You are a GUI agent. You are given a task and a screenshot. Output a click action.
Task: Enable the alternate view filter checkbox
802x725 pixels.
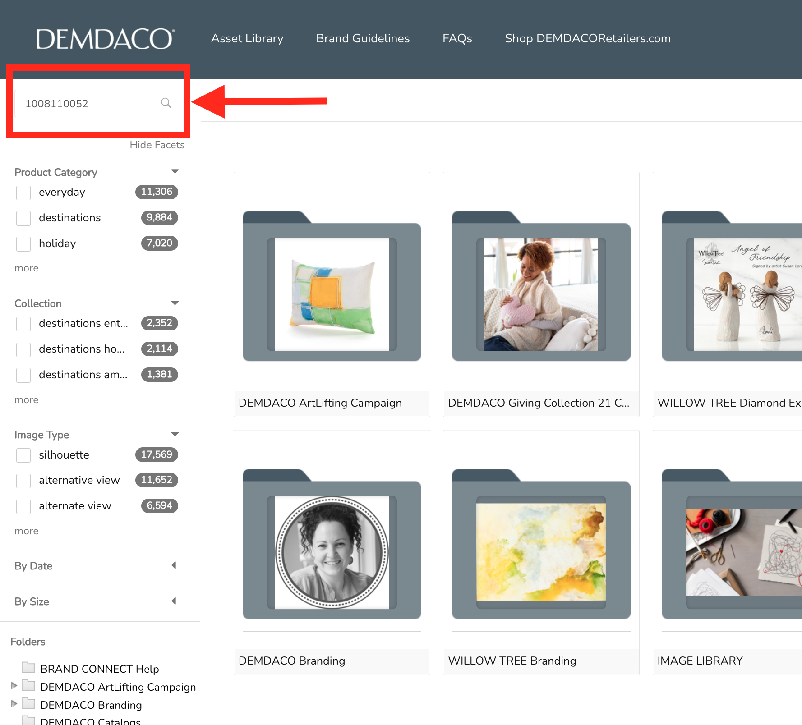click(x=23, y=507)
